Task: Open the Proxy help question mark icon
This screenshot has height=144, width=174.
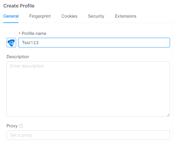Action: pyautogui.click(x=21, y=126)
